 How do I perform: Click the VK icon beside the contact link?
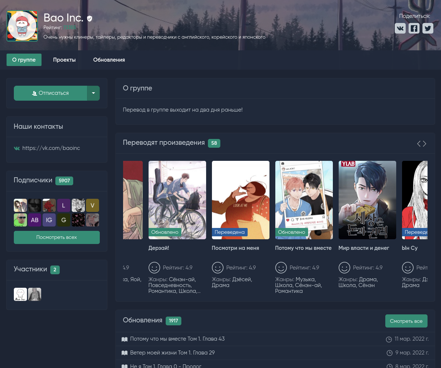click(17, 148)
